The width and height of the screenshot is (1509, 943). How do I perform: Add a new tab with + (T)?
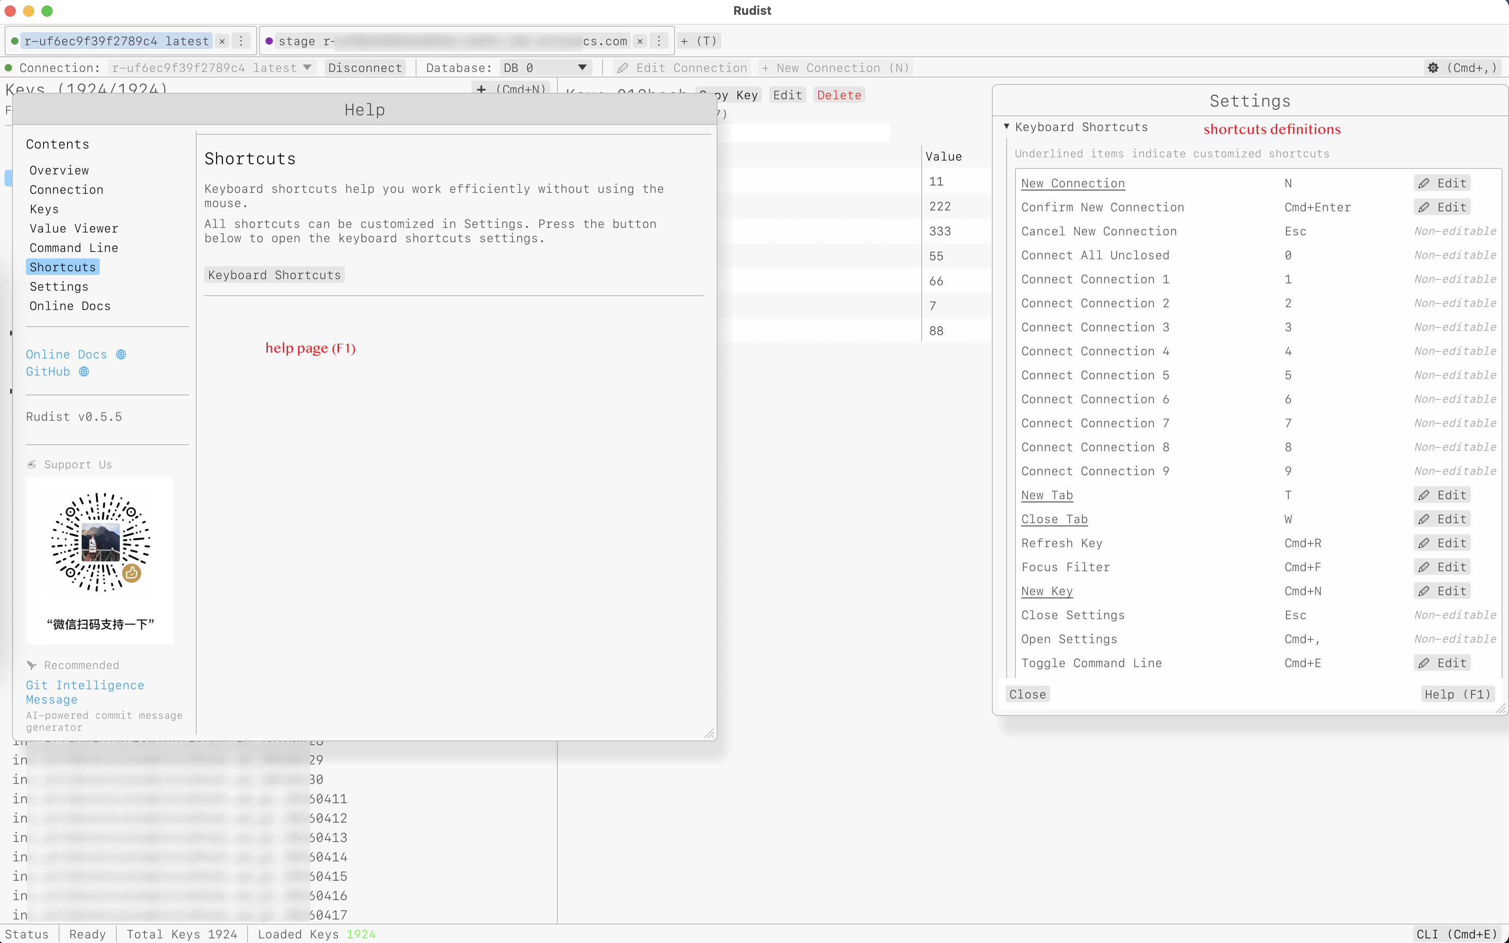(698, 41)
